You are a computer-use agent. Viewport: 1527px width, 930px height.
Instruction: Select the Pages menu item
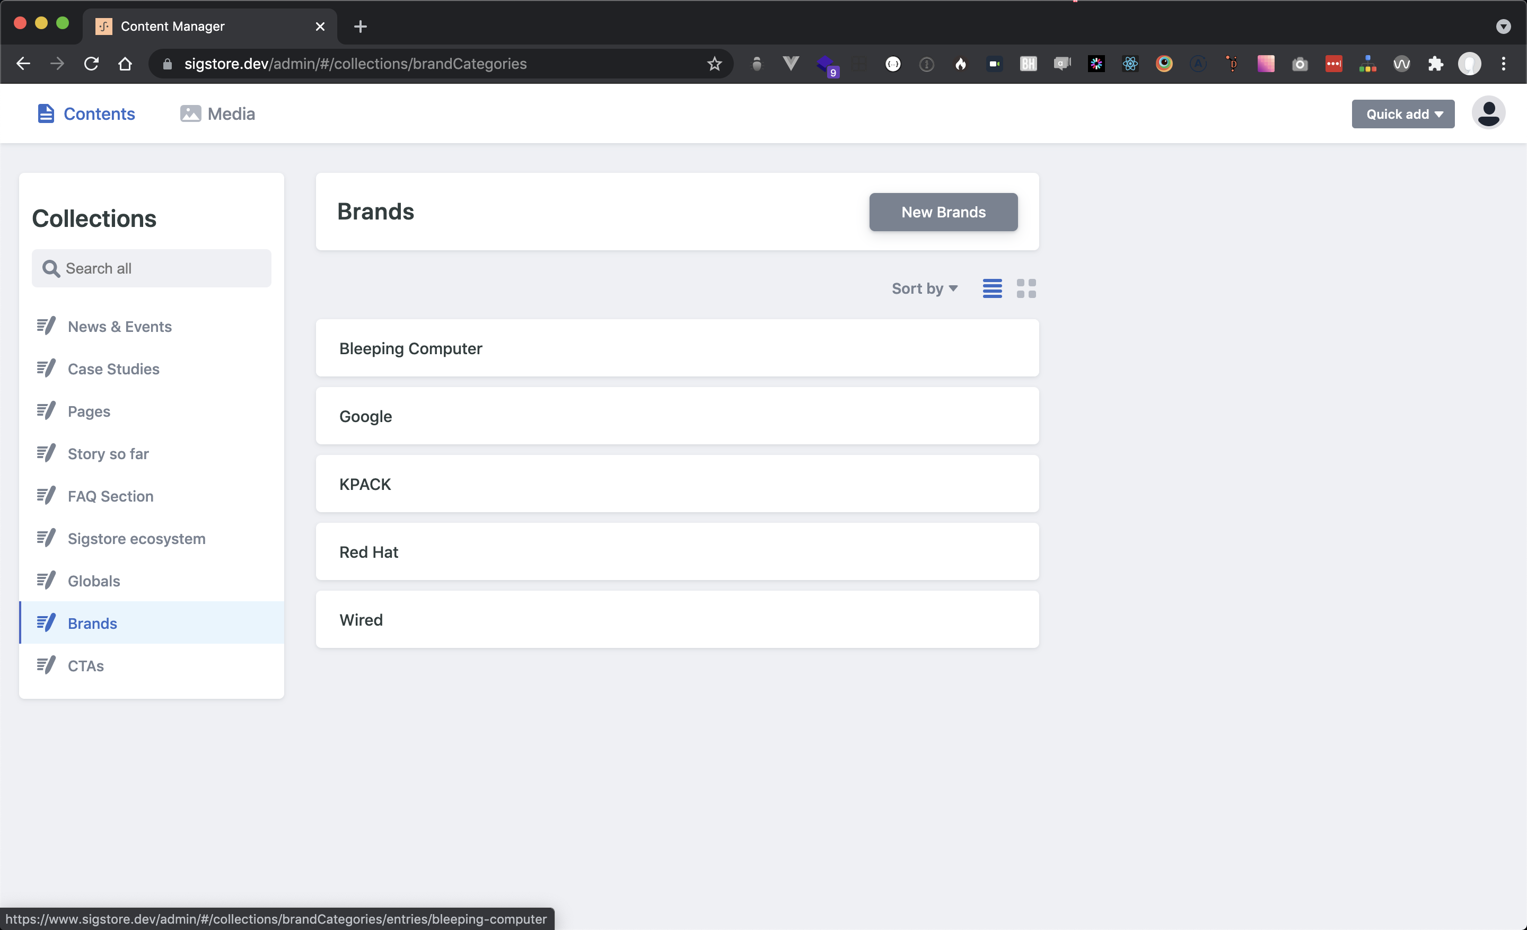(x=89, y=410)
